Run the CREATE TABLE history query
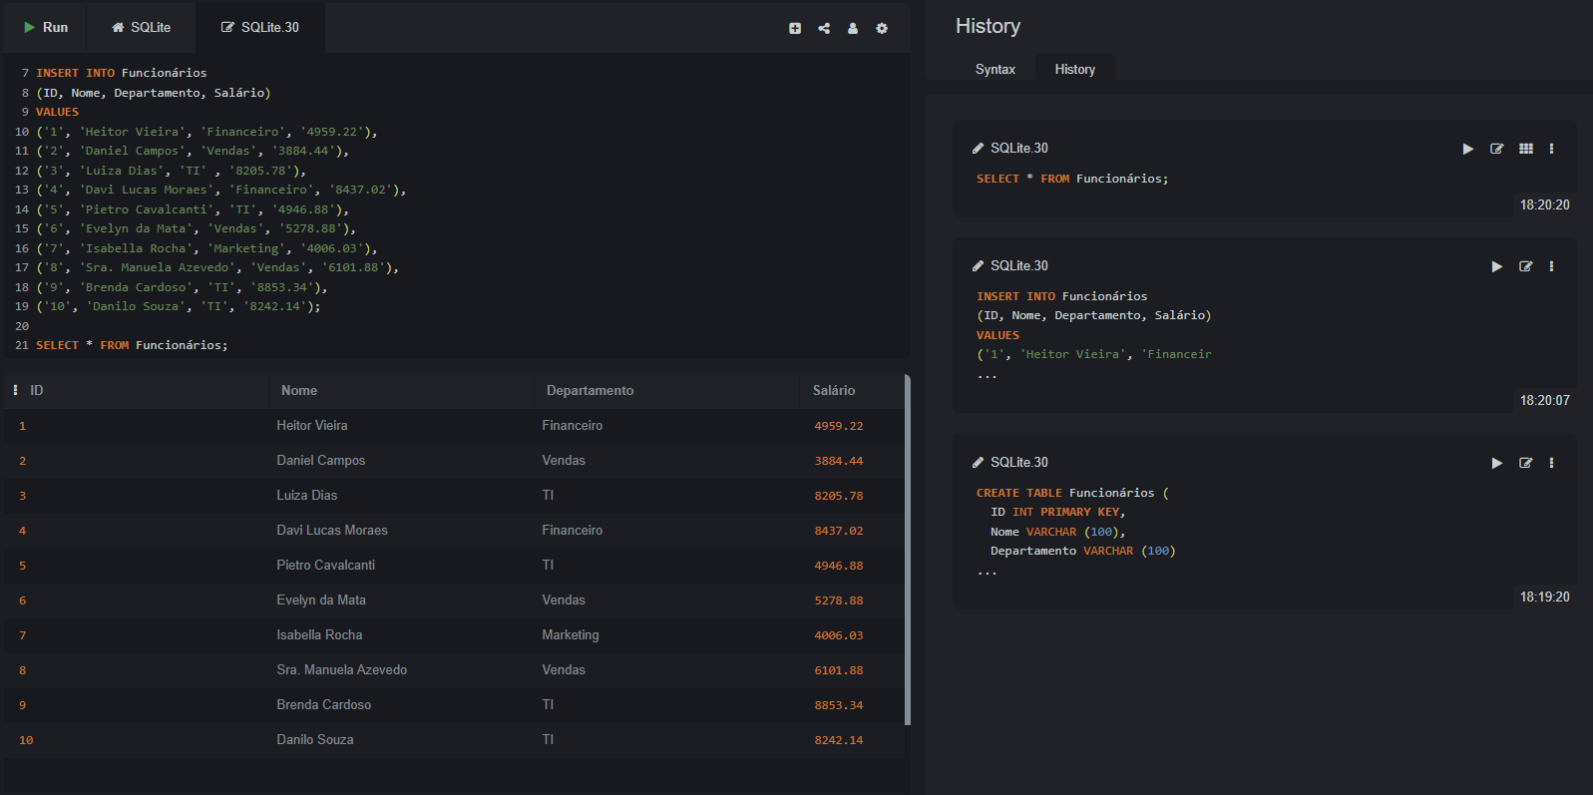Screen dimensions: 1593x795 (x=1497, y=463)
